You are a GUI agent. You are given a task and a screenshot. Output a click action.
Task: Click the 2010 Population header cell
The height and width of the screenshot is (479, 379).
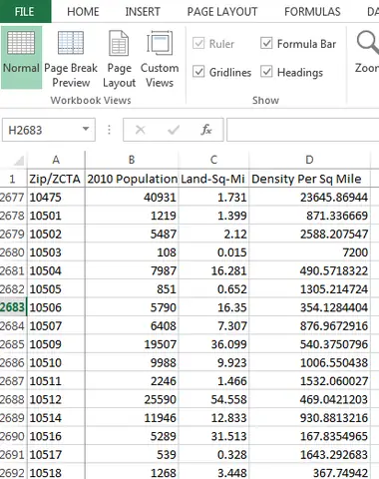point(132,179)
